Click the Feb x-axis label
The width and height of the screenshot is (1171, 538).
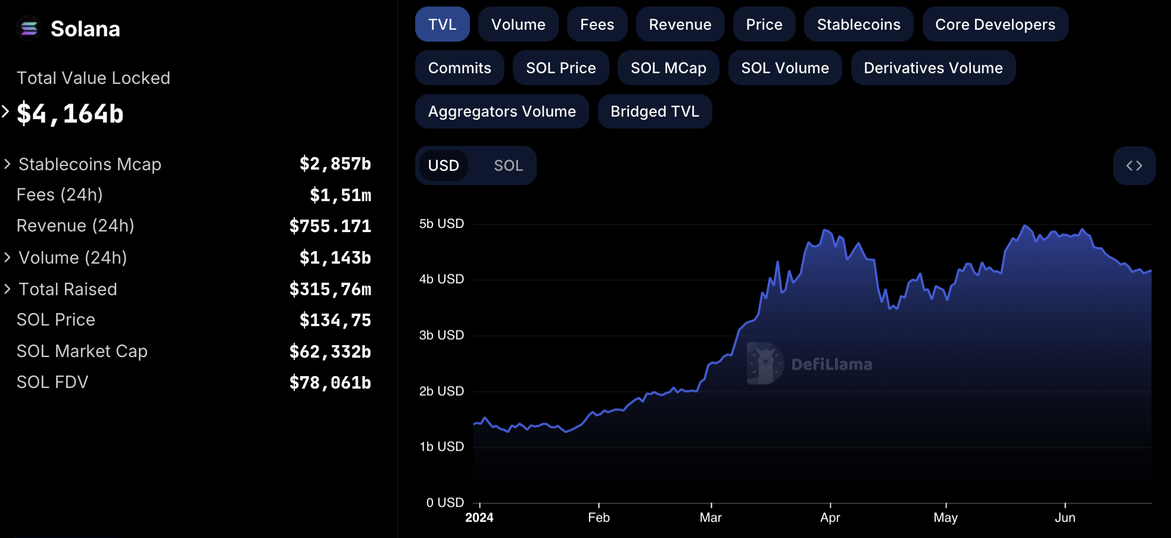tap(599, 518)
